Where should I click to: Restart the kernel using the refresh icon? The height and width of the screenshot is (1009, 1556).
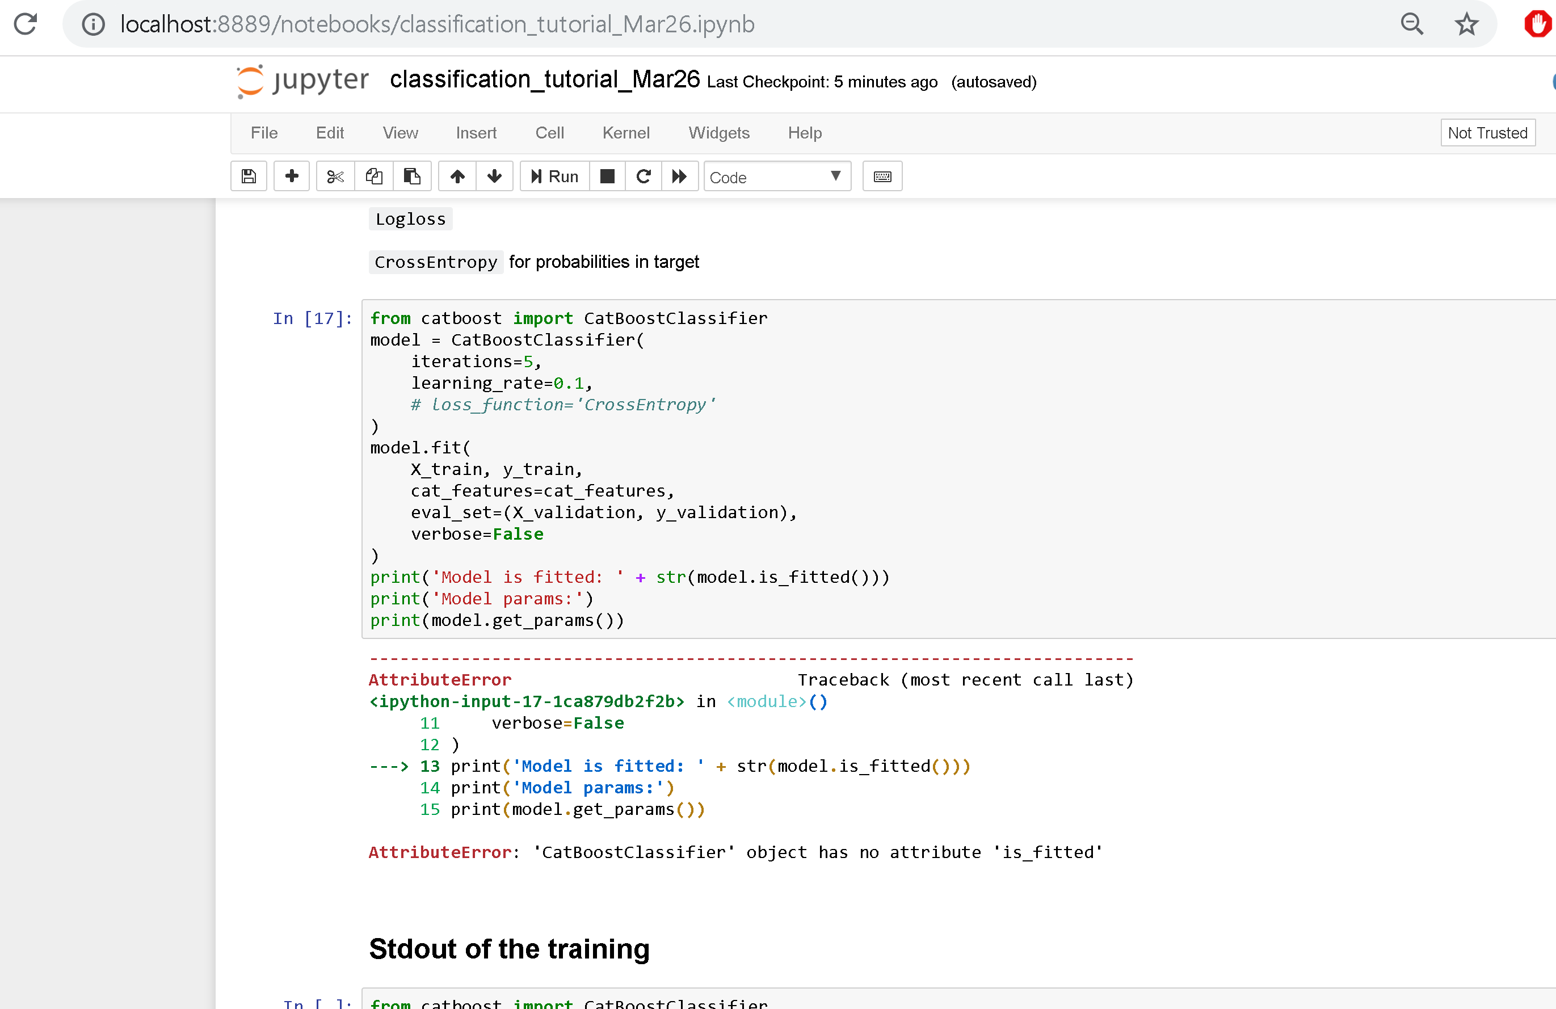(x=644, y=176)
